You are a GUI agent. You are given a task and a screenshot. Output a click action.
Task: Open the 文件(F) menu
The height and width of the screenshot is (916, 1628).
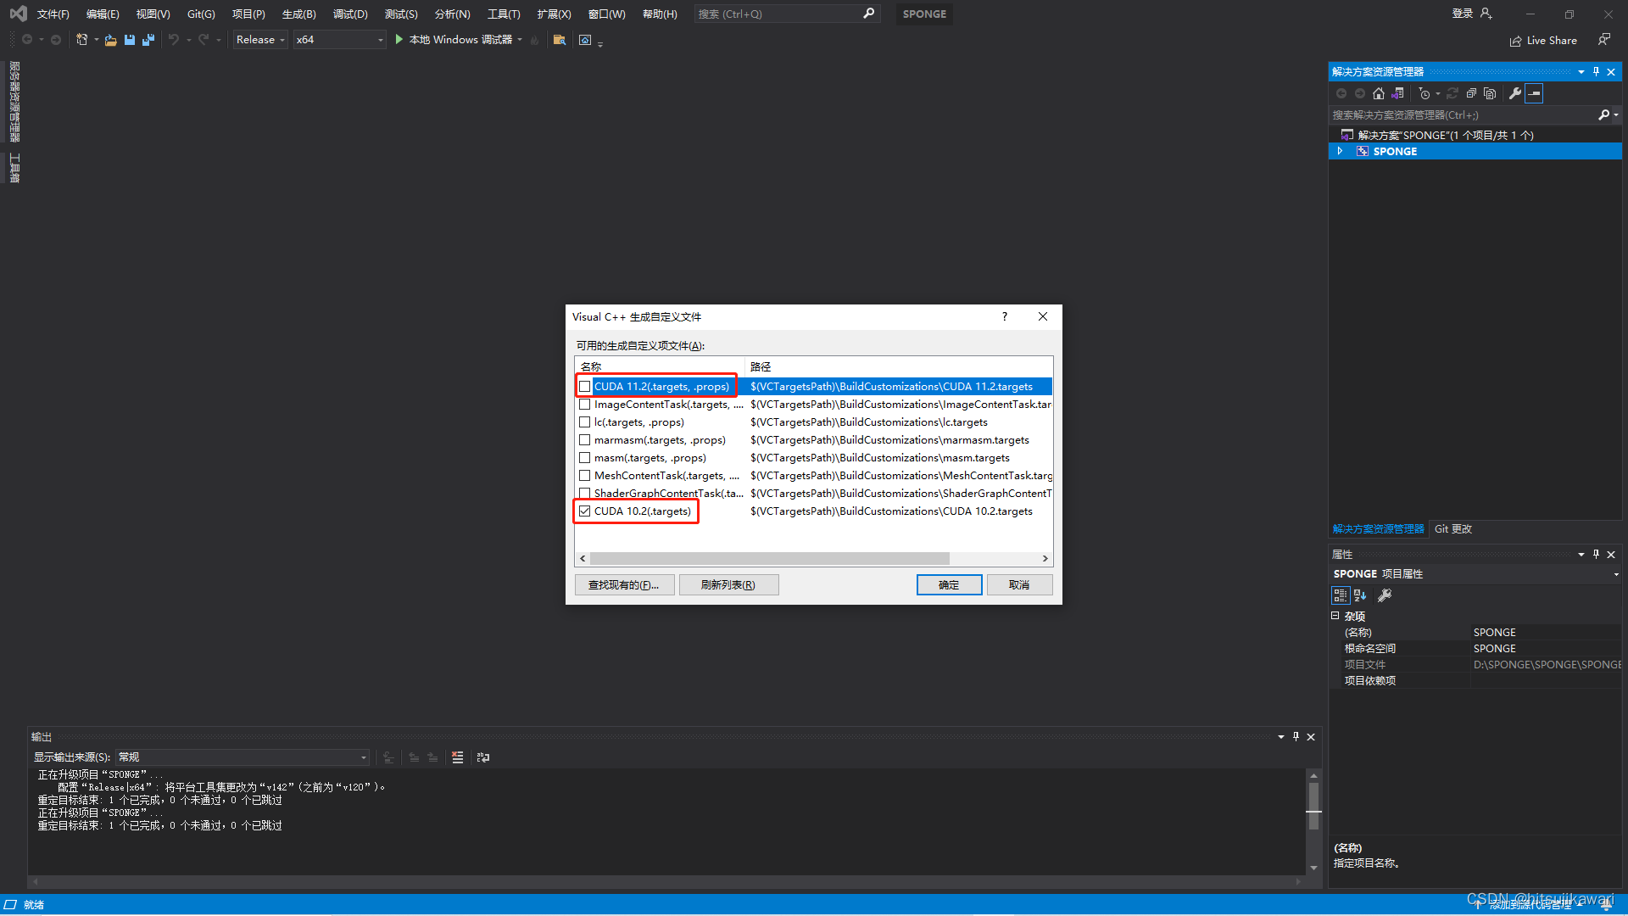pos(53,14)
